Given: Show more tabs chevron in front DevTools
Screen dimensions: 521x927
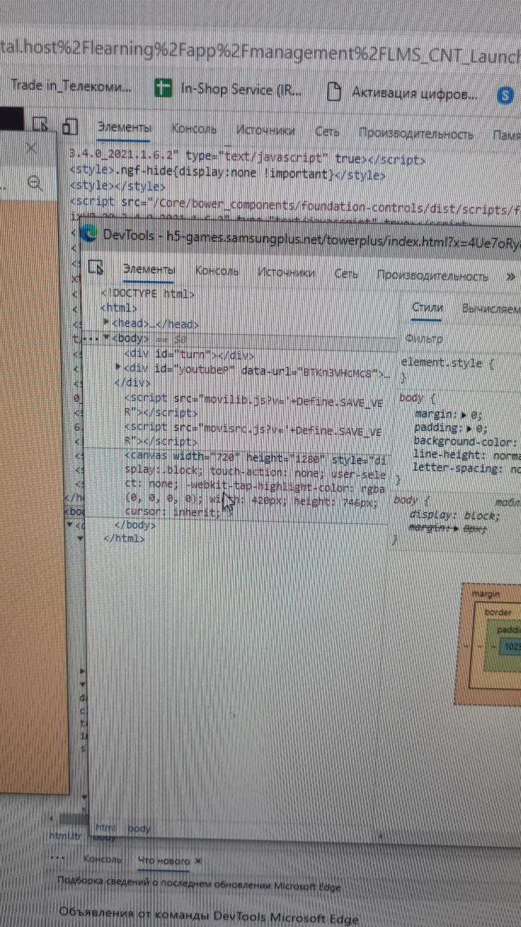Looking at the screenshot, I should (x=511, y=277).
